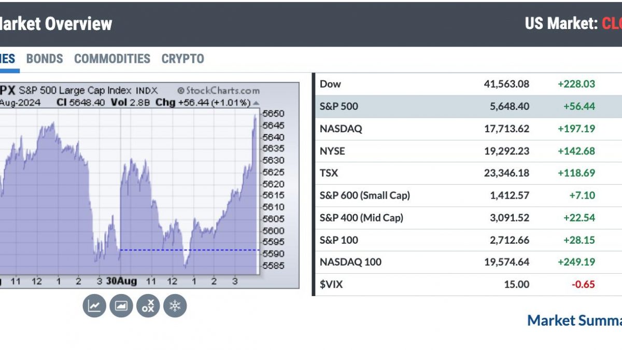Click the NASDAQ value 17,713.62
The height and width of the screenshot is (350, 622).
tap(506, 129)
